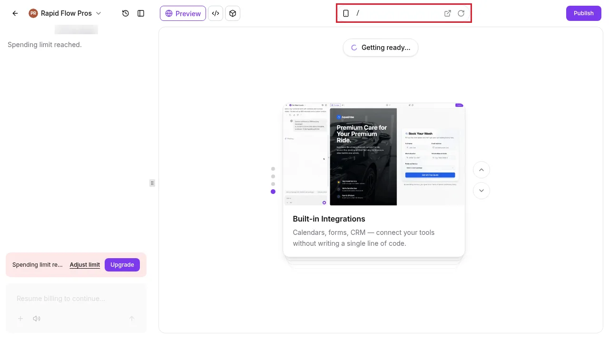Screen dimensions: 609x339
Task: Click the Built-in Integrations preview thumbnail
Action: (x=374, y=154)
